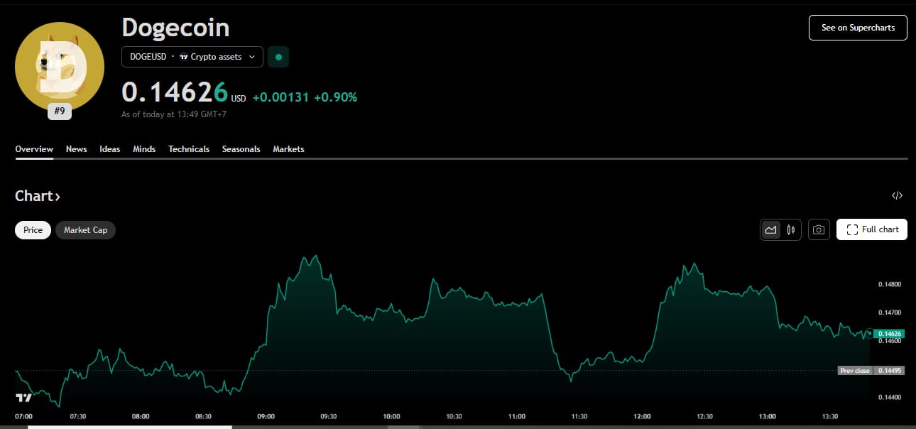Viewport: 916px width, 429px height.
Task: Click the Dogecoin coin avatar
Action: tap(60, 67)
